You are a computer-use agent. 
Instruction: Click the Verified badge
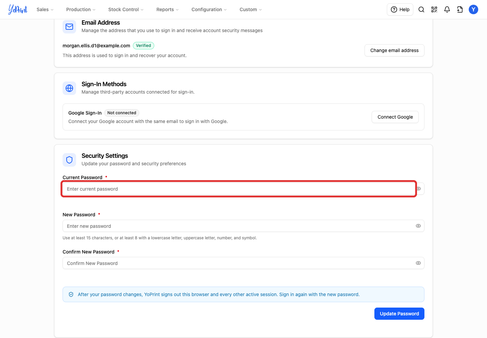[x=143, y=46]
